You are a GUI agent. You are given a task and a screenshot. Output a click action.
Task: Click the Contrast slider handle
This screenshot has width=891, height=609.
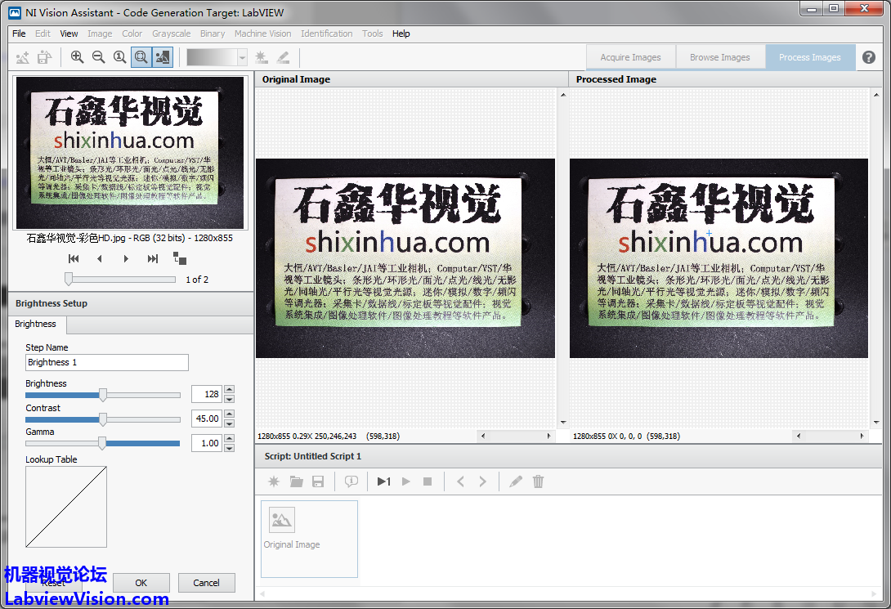point(103,419)
